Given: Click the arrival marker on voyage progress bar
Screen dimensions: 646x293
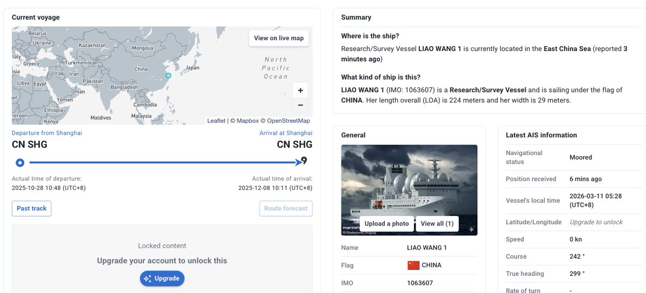Looking at the screenshot, I should click(304, 160).
